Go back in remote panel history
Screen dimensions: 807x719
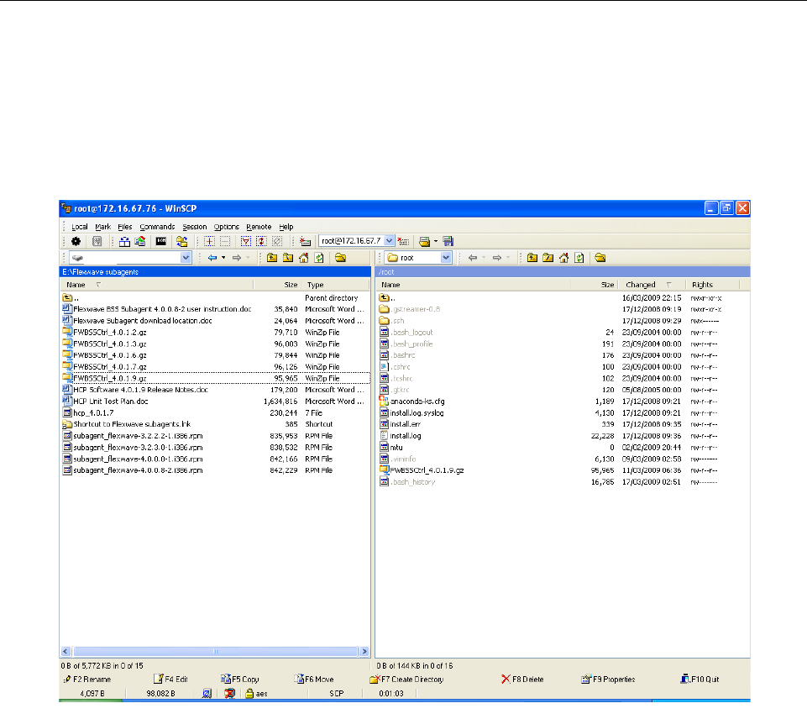(x=473, y=258)
